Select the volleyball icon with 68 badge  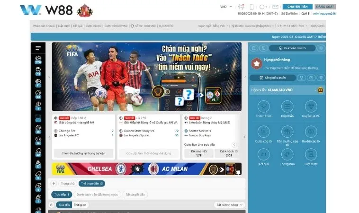pyautogui.click(x=38, y=129)
